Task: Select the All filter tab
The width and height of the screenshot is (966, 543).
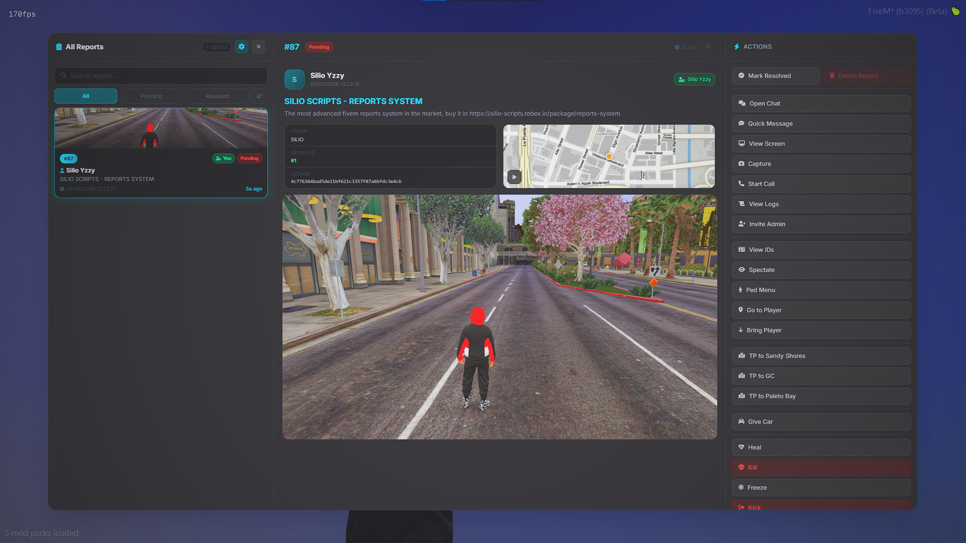Action: click(x=86, y=96)
